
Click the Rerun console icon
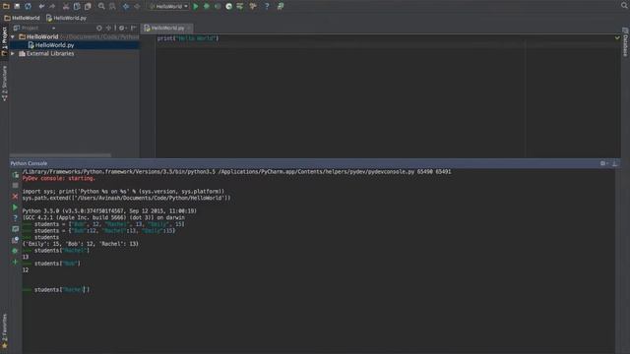[x=15, y=175]
